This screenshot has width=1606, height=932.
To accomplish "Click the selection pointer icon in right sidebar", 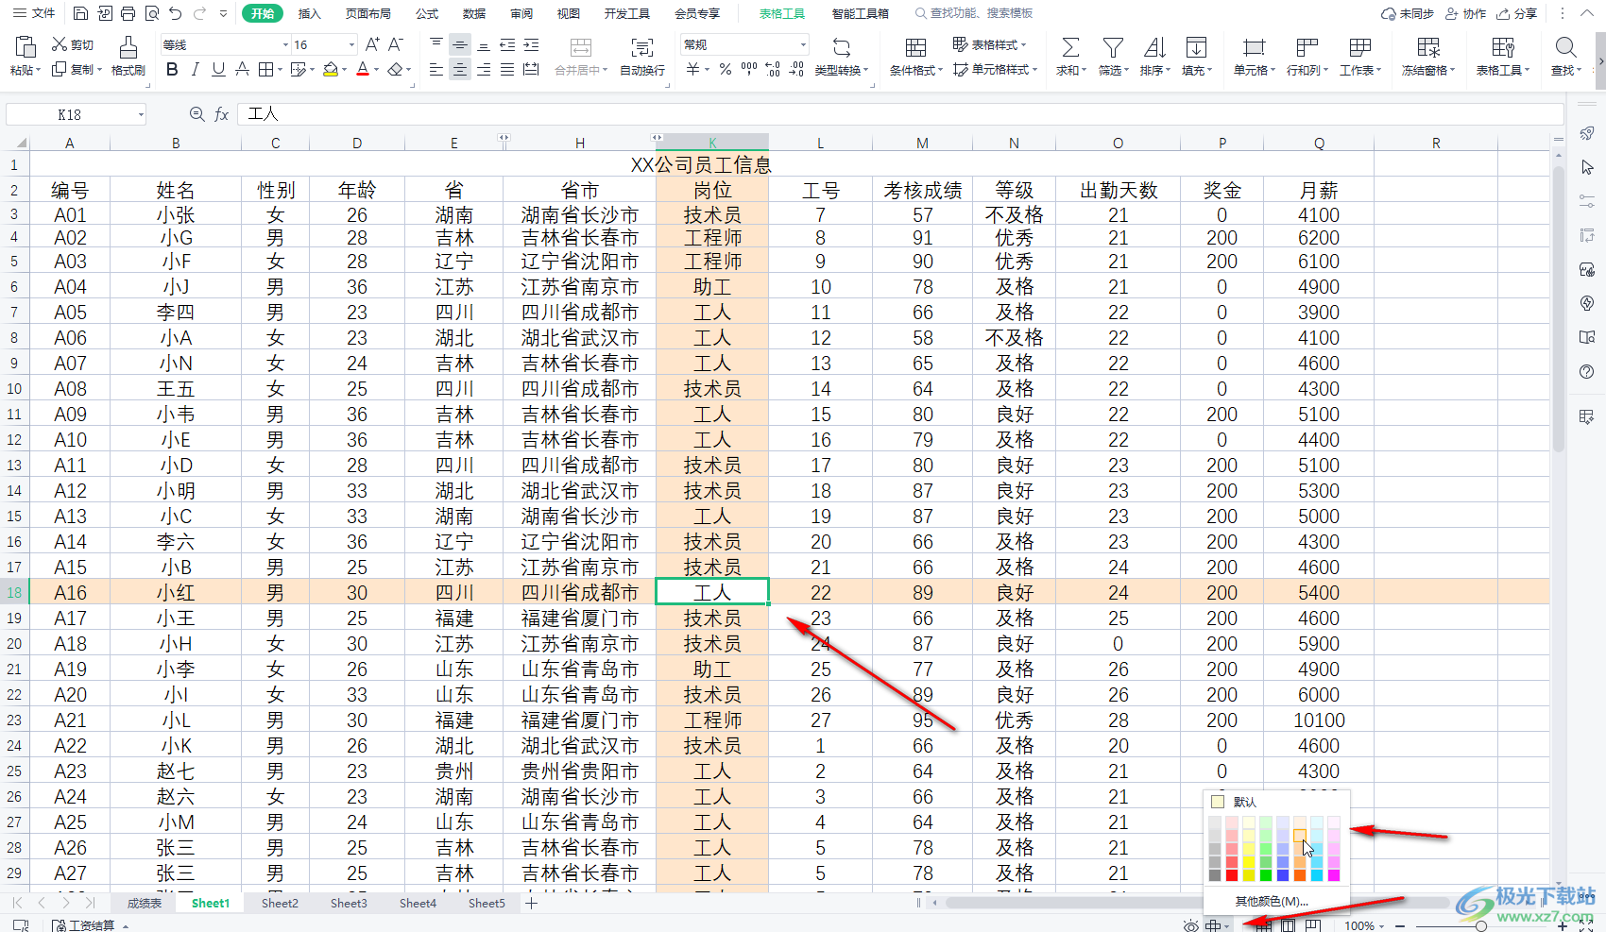I will 1586,167.
